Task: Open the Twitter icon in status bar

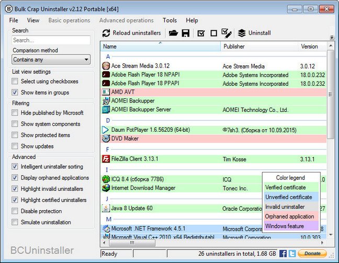Action: click(292, 254)
